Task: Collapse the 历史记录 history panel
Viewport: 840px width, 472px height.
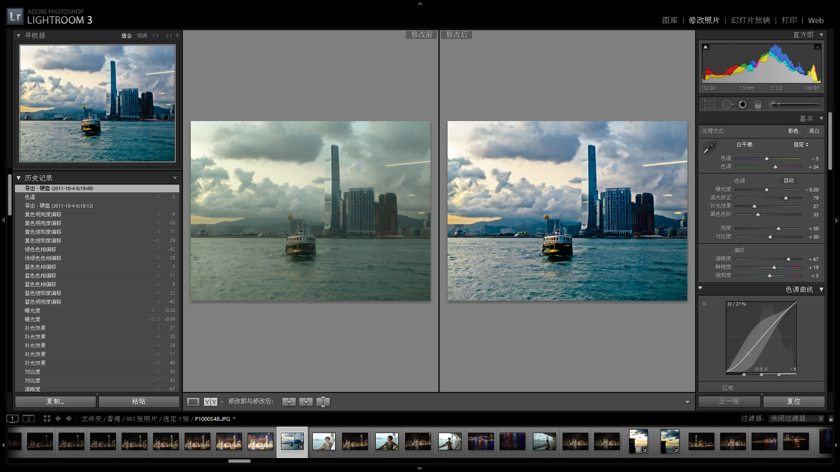Action: click(x=19, y=178)
